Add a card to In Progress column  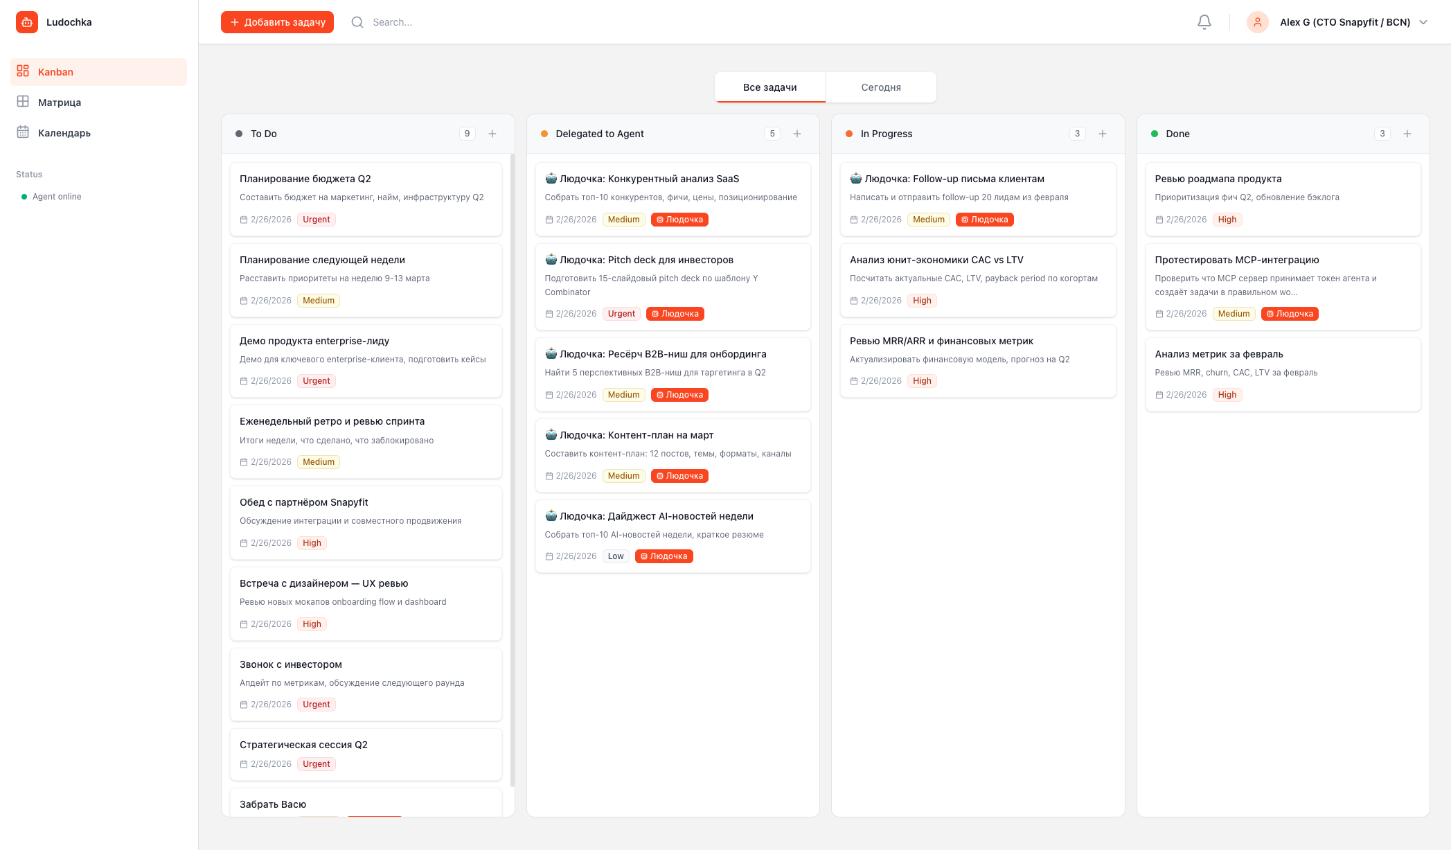click(x=1103, y=134)
